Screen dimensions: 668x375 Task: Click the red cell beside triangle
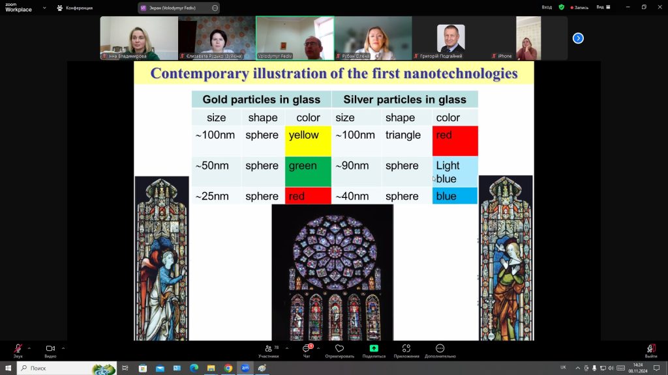click(x=455, y=141)
